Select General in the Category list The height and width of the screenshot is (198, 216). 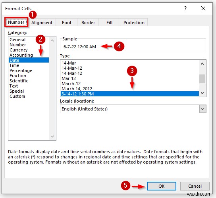click(x=29, y=40)
